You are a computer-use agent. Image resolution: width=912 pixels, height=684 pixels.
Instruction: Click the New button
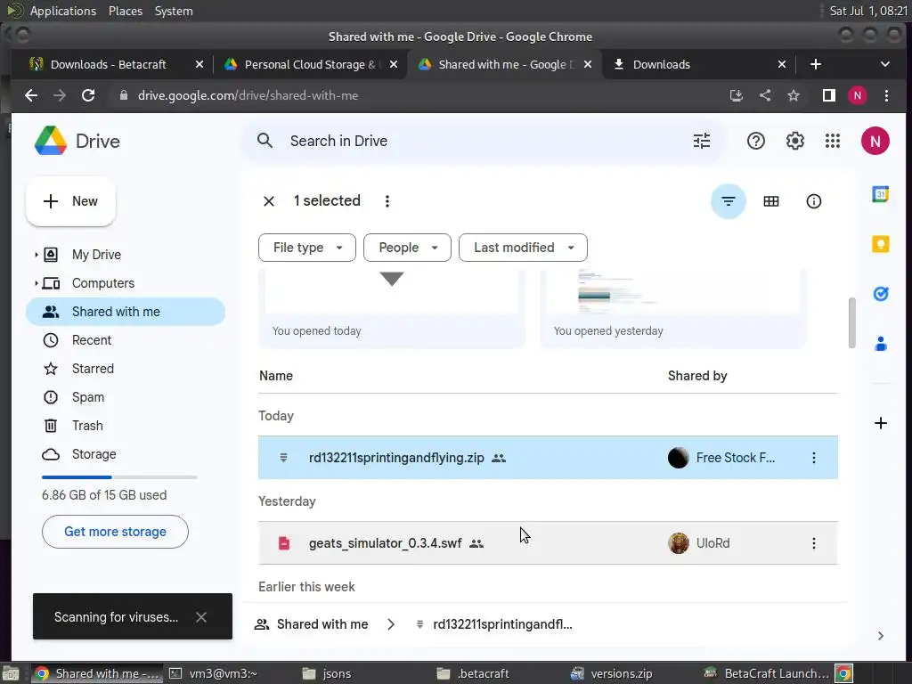[x=70, y=201]
